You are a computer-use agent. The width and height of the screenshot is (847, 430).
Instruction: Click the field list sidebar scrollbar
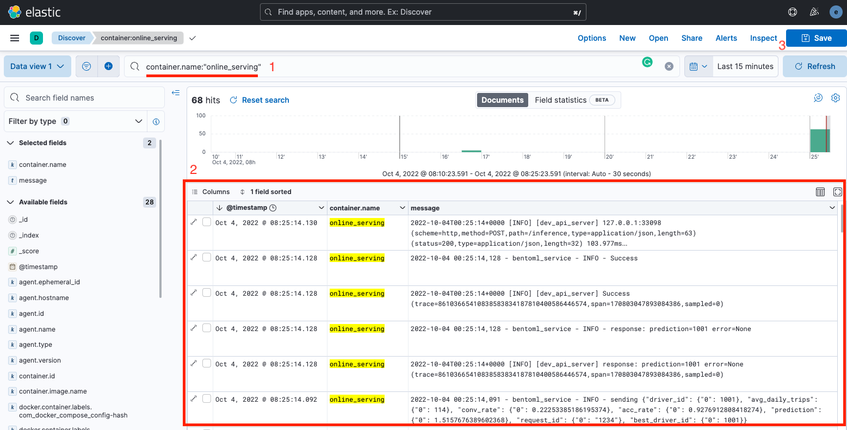click(160, 217)
